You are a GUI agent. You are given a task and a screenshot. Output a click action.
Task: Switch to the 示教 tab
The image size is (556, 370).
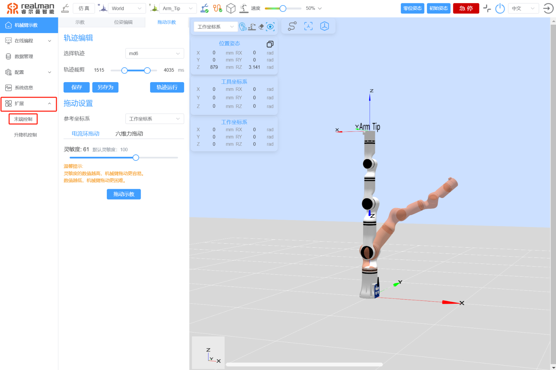(x=80, y=22)
